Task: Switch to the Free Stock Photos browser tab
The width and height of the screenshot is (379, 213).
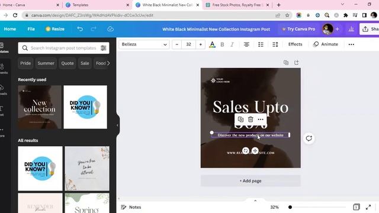Action: click(237, 5)
